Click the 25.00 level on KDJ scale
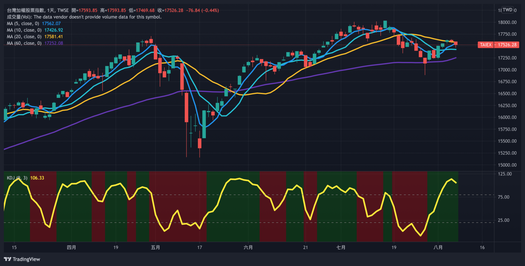 [x=504, y=220]
